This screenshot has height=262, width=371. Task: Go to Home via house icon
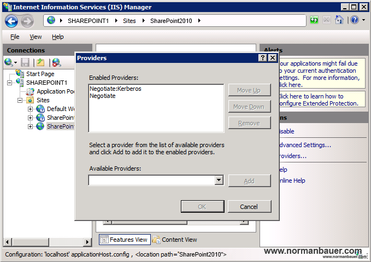(x=339, y=20)
